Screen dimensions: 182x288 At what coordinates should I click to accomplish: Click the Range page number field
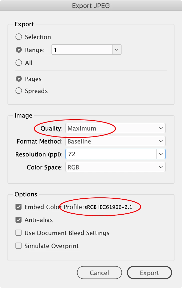82,50
